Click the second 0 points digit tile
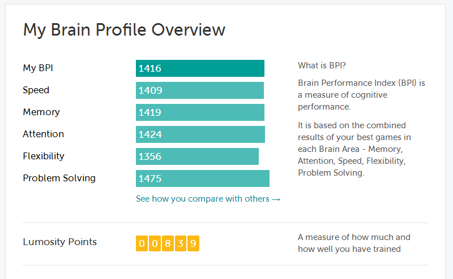The height and width of the screenshot is (279, 453). coord(155,243)
